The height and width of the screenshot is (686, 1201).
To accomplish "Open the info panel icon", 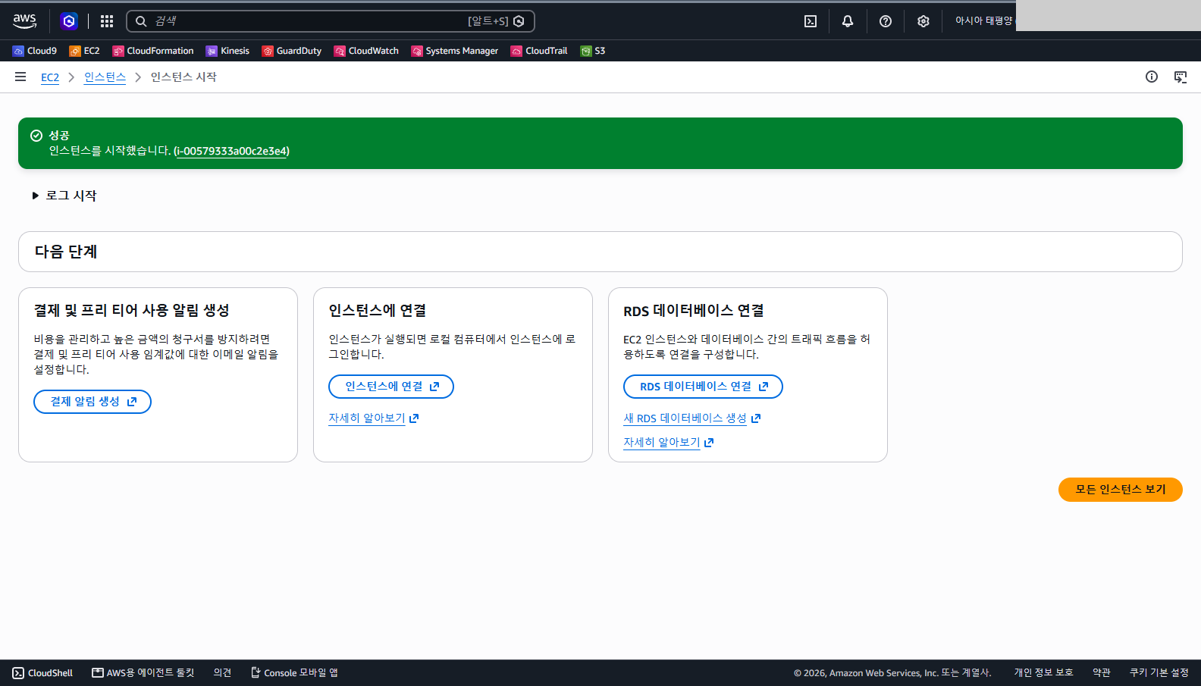I will (x=1152, y=77).
